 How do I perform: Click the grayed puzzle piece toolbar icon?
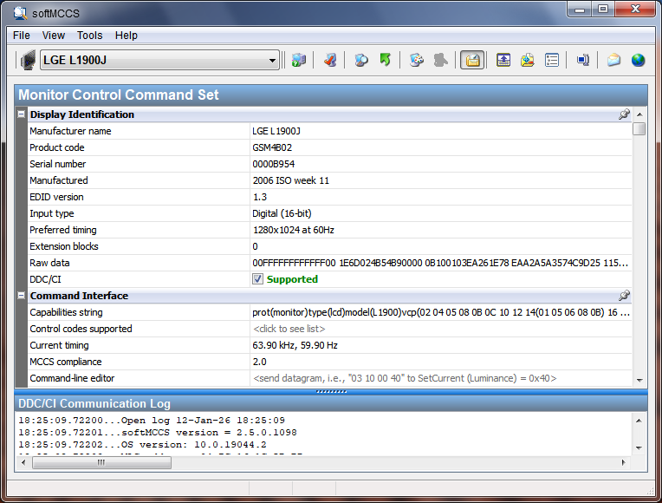coord(440,60)
